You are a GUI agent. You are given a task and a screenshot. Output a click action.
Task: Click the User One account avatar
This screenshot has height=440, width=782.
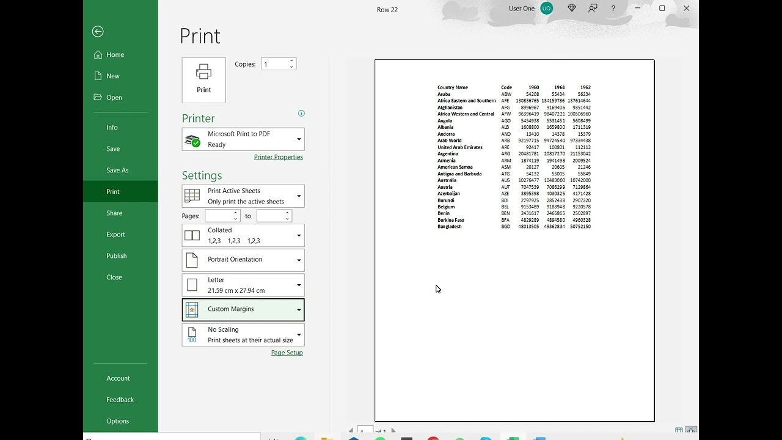coord(546,9)
